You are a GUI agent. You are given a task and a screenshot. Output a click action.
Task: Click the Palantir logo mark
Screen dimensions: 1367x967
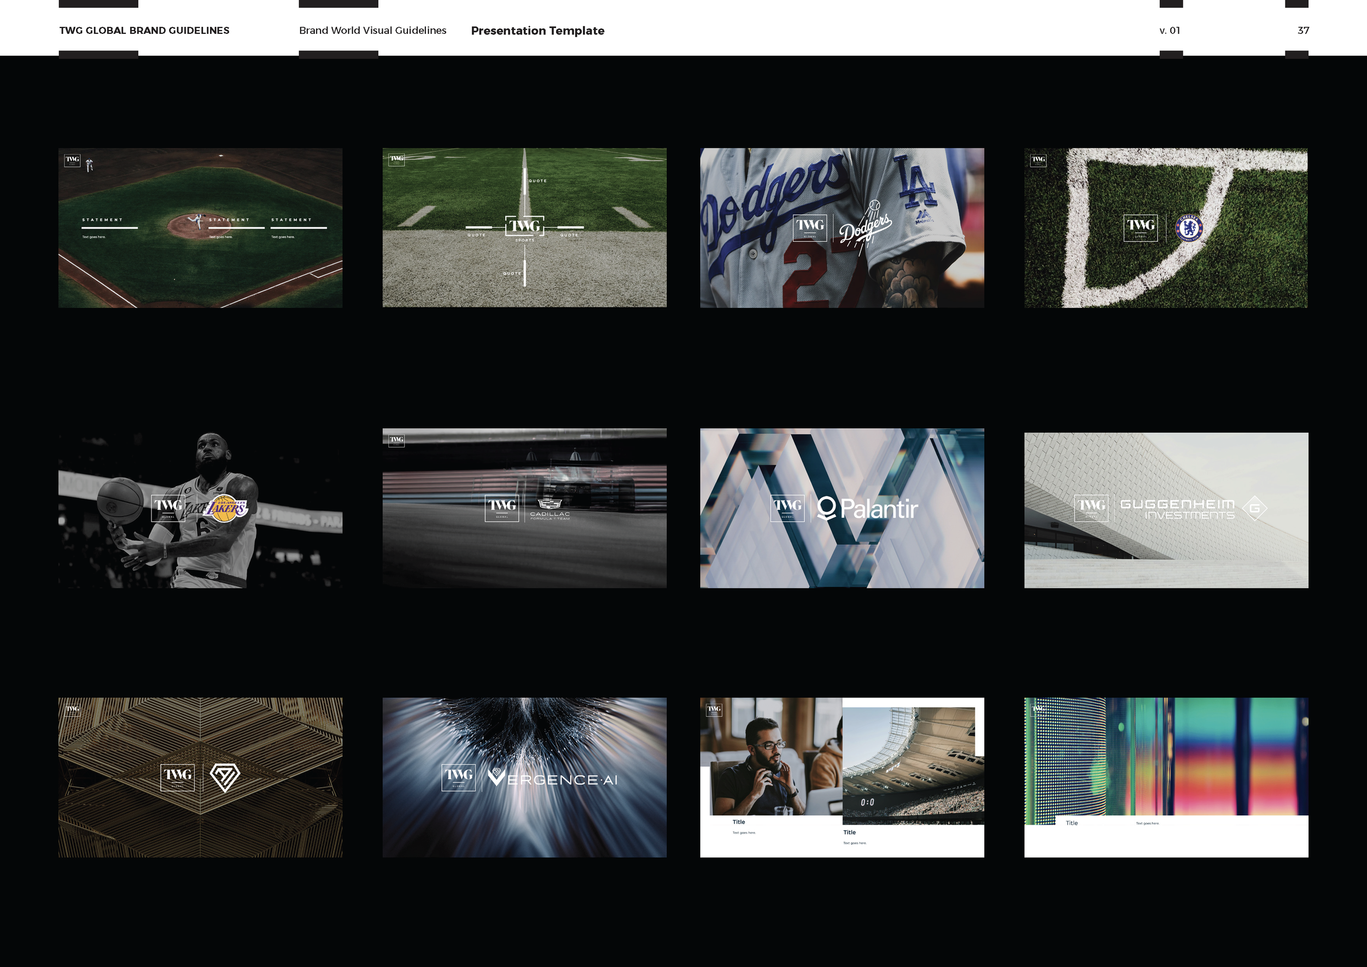point(826,509)
